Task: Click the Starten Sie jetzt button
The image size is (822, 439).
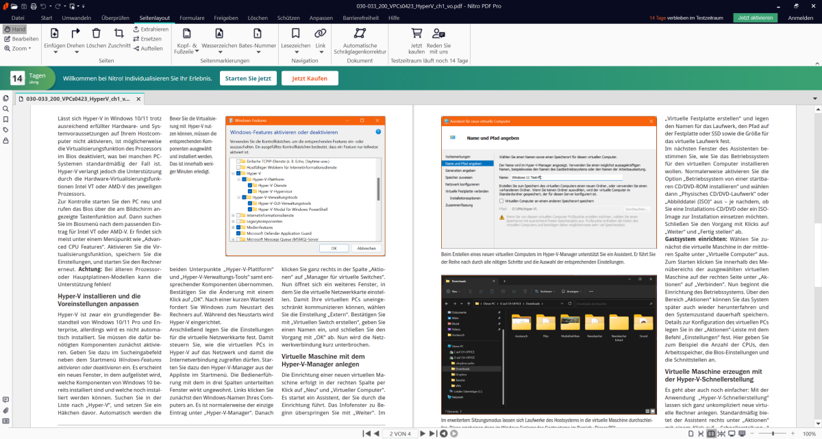Action: [x=247, y=78]
